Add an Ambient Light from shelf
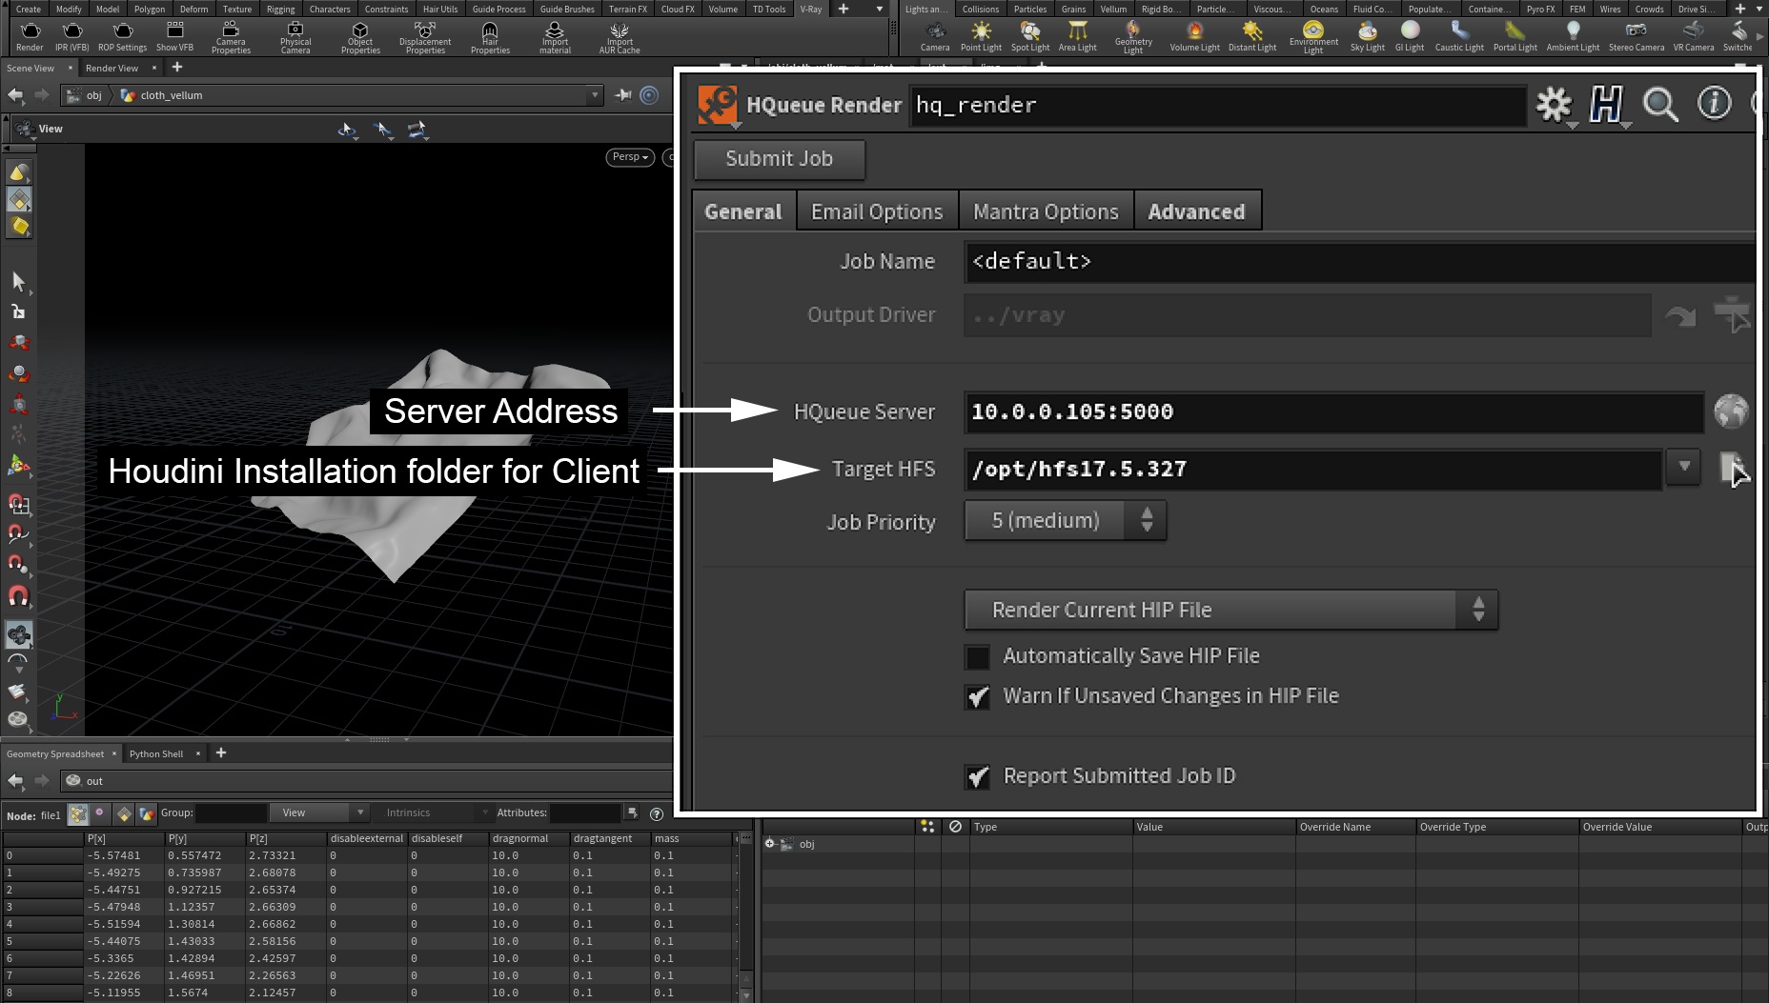Screen dimensions: 1769x1003 1573,37
